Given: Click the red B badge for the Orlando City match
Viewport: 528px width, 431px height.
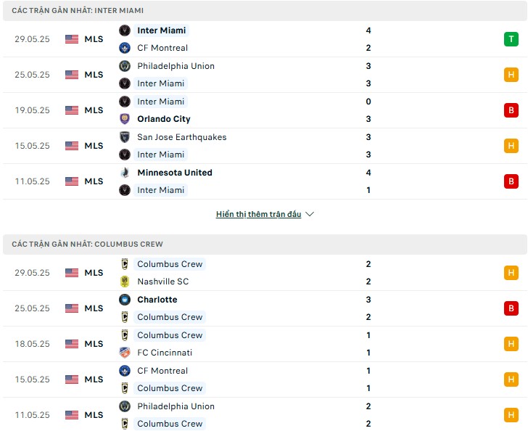Looking at the screenshot, I should tap(511, 110).
